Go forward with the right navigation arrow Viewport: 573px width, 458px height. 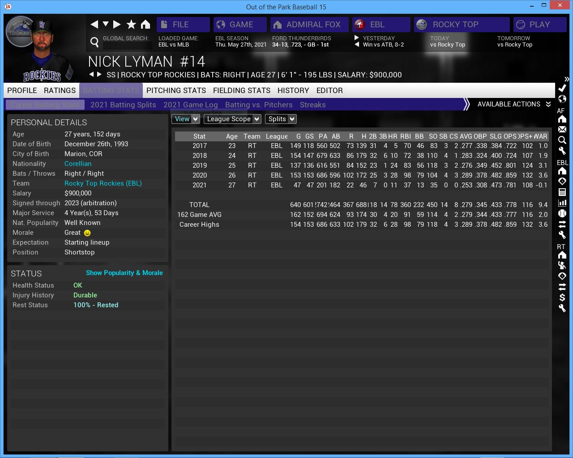[x=117, y=25]
